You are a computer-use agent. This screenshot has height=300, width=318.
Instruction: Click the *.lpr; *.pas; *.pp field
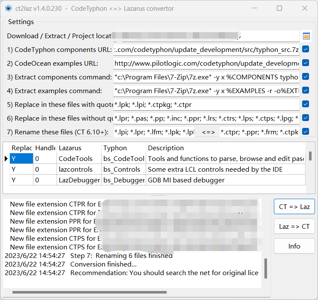click(x=206, y=118)
